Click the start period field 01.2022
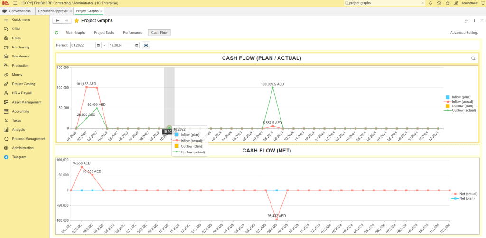Viewport: 486px width, 238px height. point(83,45)
